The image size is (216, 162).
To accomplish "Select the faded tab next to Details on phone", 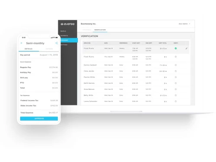I will coord(49,49).
